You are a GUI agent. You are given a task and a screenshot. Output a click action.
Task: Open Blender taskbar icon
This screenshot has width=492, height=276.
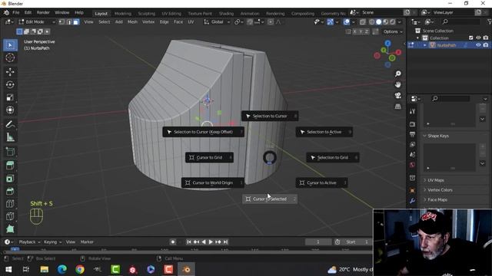[x=186, y=269]
